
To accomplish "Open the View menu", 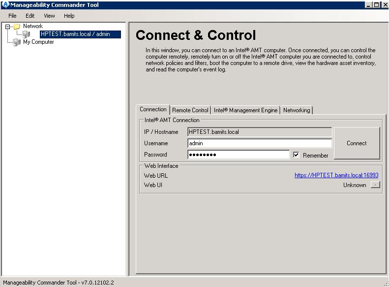I will click(49, 16).
